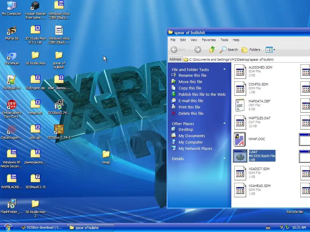Select pwmosaicins... zip file
Viewport: 310px width, 232px height.
[x=35, y=157]
